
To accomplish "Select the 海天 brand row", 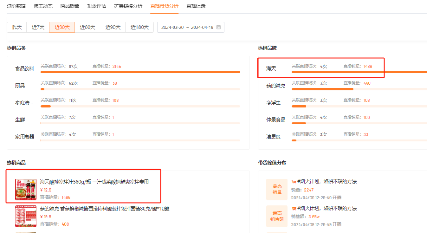I will [271, 69].
